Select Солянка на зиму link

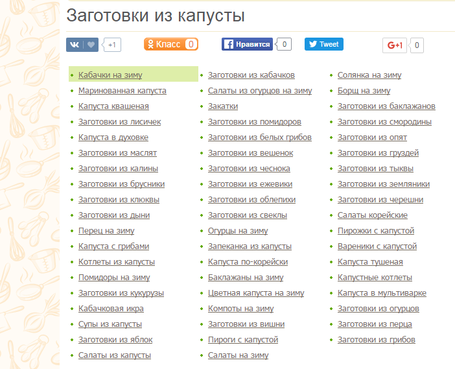[369, 75]
